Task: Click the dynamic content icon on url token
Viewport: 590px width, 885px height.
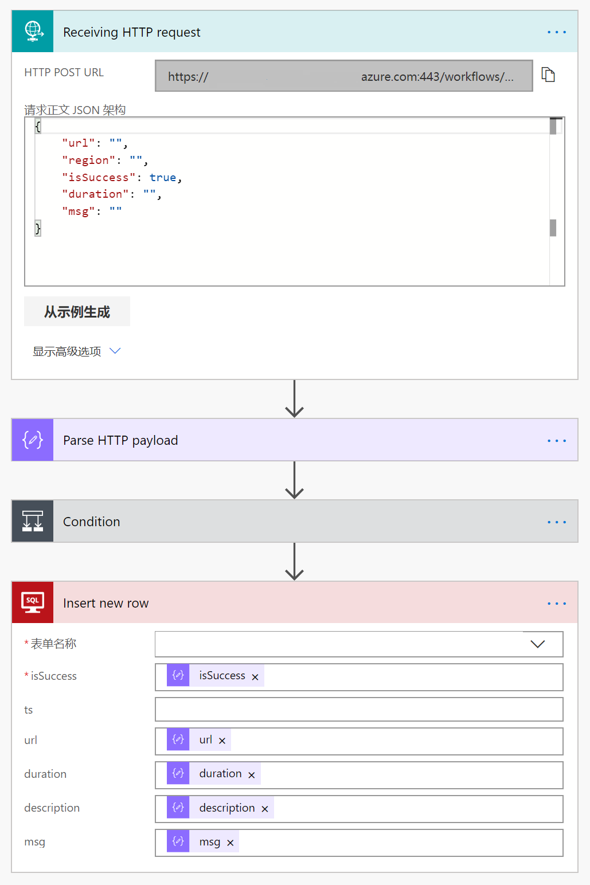Action: tap(178, 739)
